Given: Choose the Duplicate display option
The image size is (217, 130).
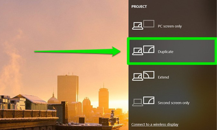Looking at the screenshot, I should click(172, 51).
